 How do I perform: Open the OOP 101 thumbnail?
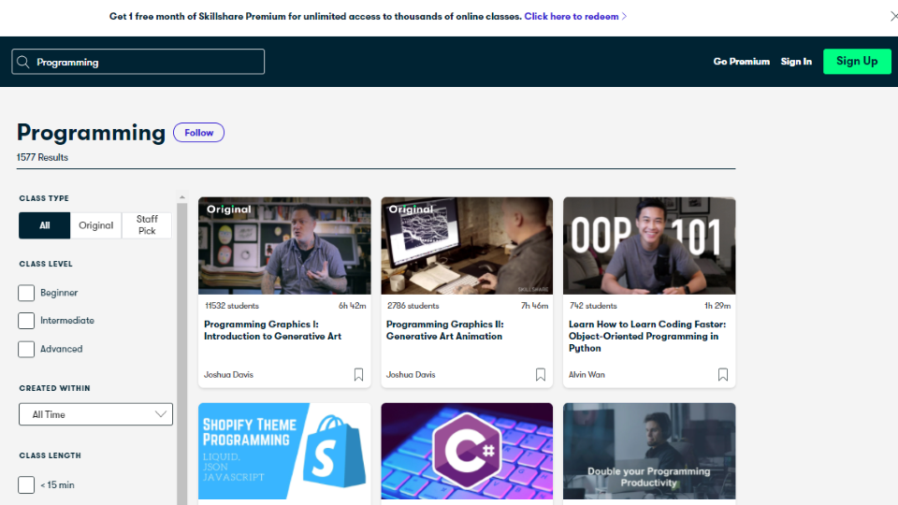pyautogui.click(x=649, y=246)
